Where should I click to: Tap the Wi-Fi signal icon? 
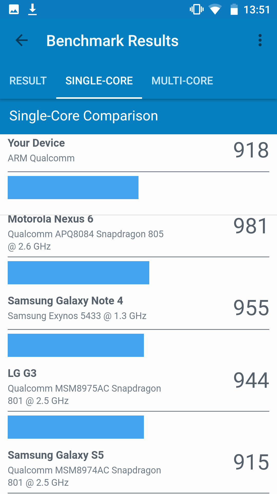(215, 10)
